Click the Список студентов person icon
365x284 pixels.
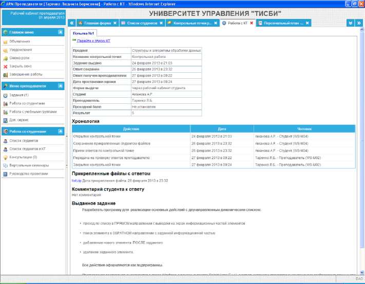(x=5, y=141)
